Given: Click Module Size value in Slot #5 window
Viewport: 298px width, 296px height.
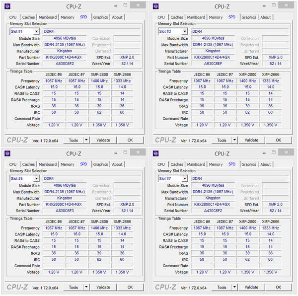Looking at the screenshot, I should coord(65,185).
